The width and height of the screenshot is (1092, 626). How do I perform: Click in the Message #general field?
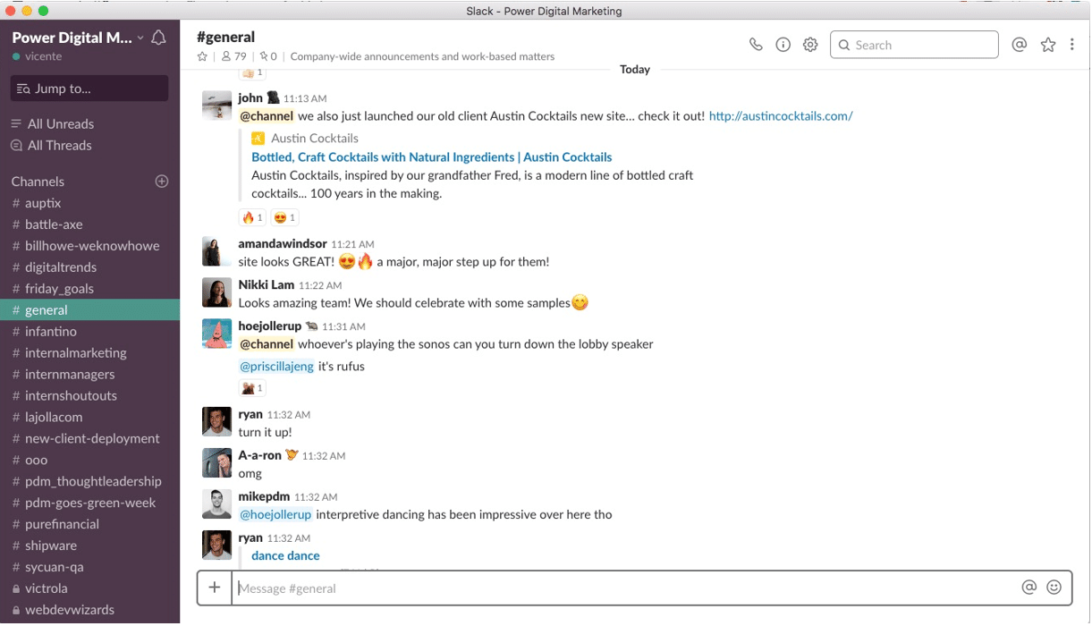[x=626, y=588]
